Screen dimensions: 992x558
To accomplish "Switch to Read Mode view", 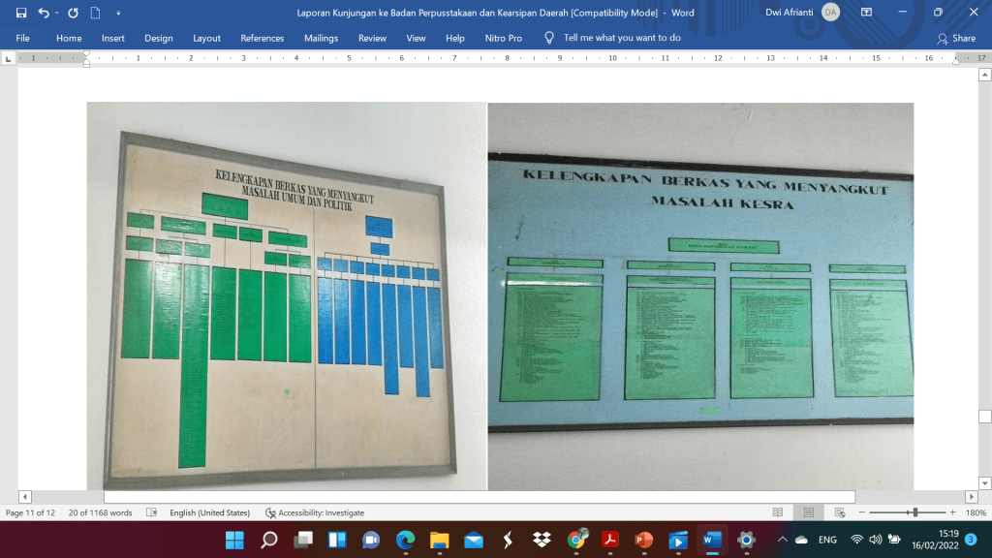I will point(778,512).
